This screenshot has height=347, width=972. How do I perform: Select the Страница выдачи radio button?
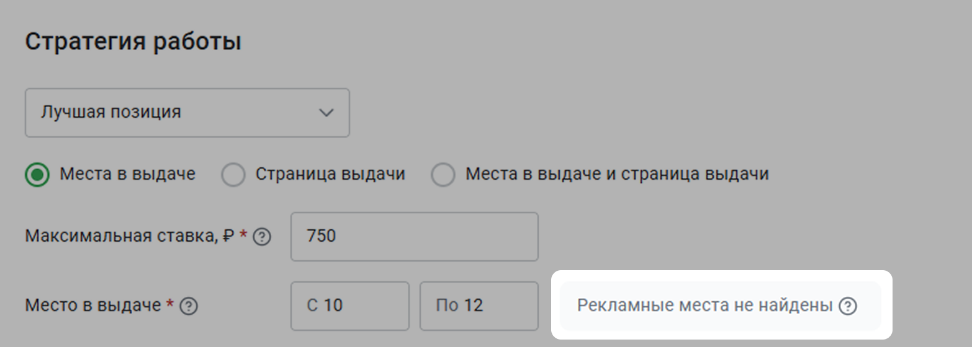pos(233,175)
